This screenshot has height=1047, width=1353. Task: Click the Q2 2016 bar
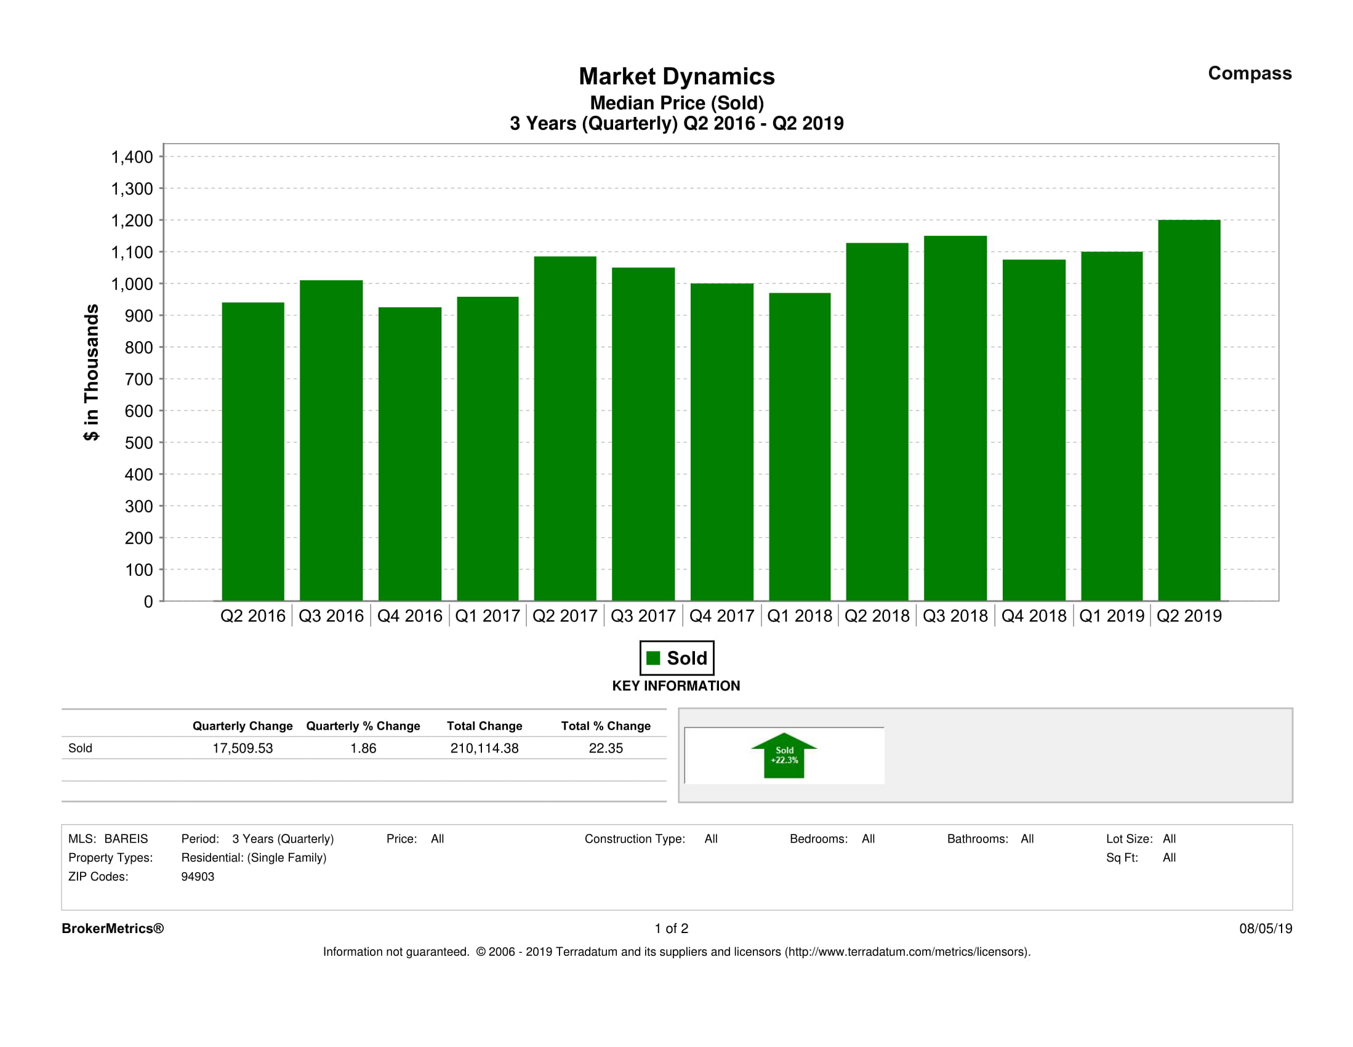point(253,451)
